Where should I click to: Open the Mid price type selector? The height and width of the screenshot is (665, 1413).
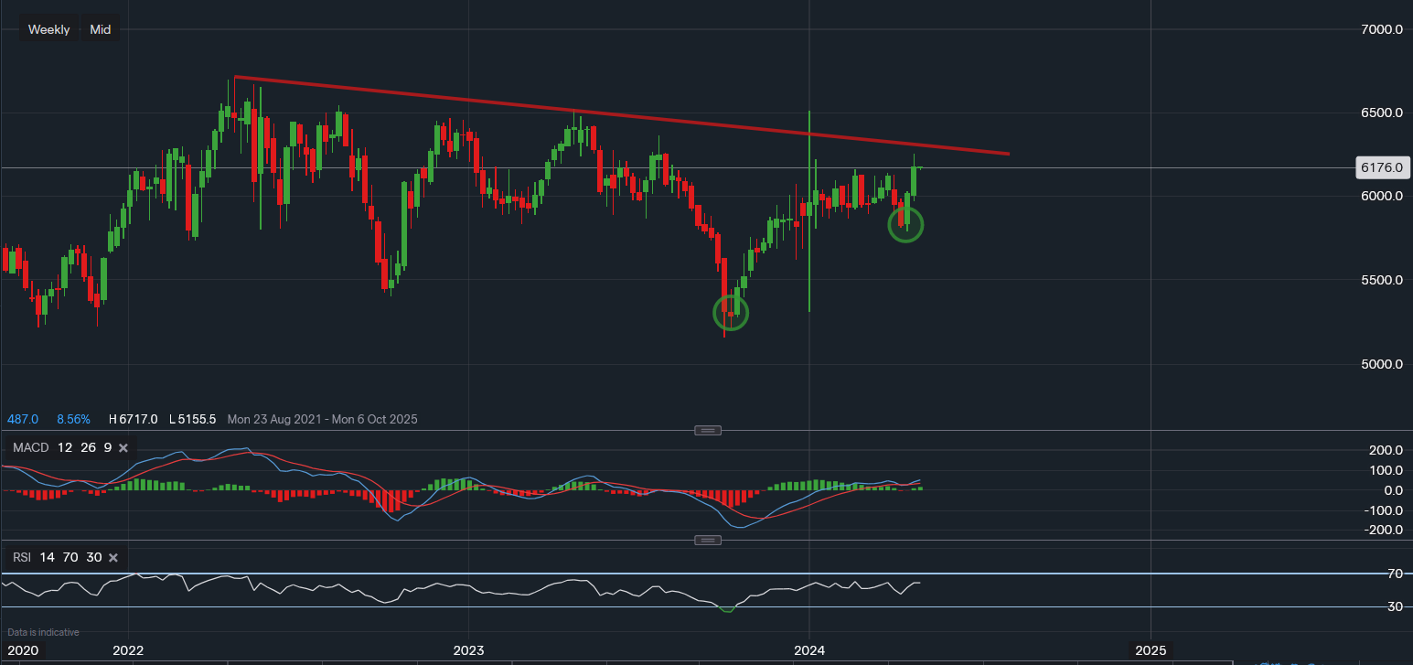[101, 29]
